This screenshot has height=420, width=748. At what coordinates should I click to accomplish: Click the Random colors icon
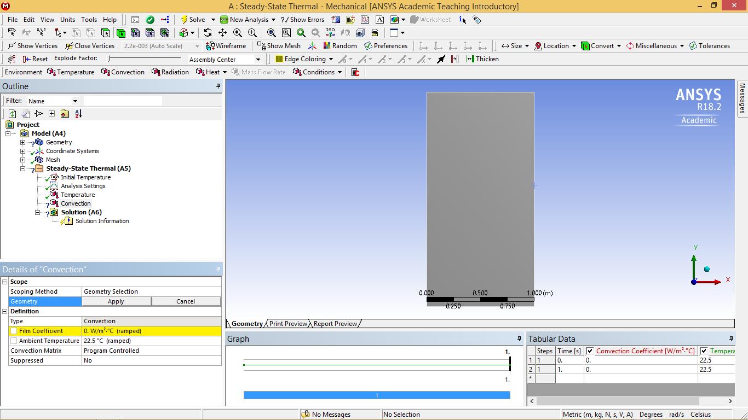pyautogui.click(x=327, y=46)
